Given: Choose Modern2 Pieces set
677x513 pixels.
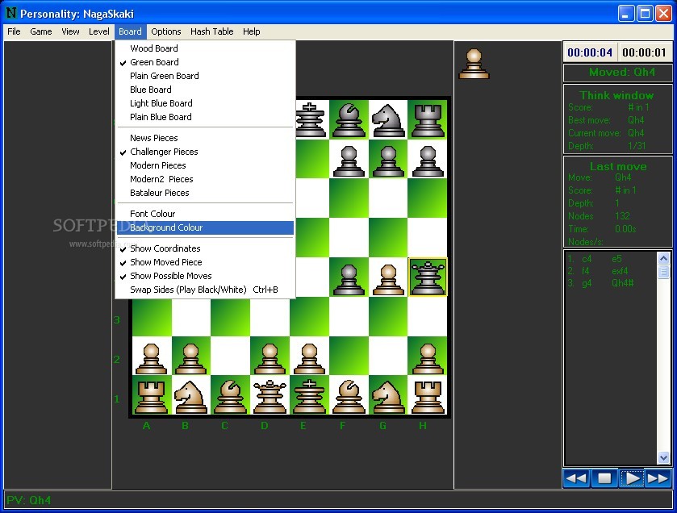Looking at the screenshot, I should (x=206, y=180).
